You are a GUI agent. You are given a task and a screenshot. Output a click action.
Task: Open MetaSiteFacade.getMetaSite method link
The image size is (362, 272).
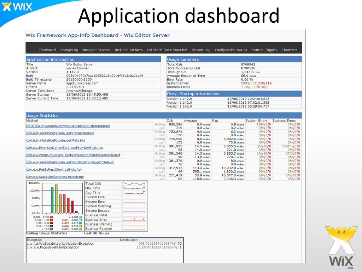click(x=56, y=140)
